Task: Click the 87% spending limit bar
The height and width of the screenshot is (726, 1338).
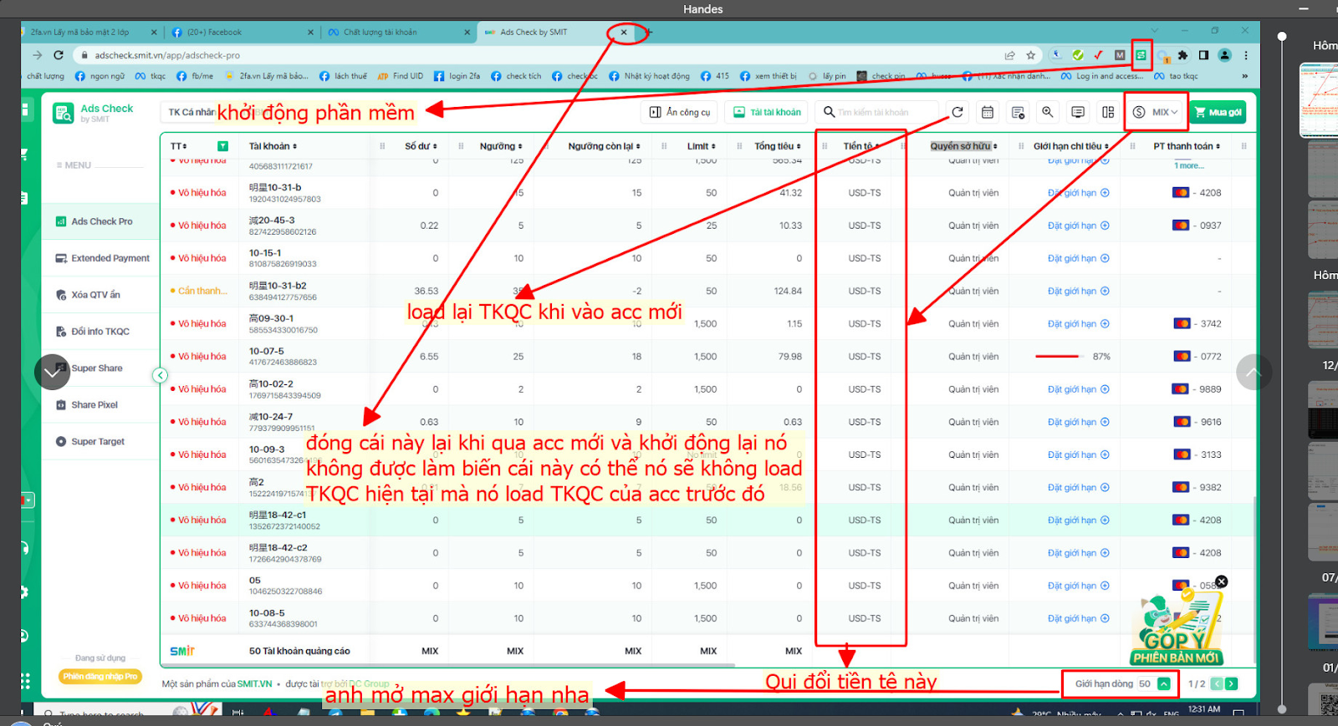Action: pos(1057,357)
